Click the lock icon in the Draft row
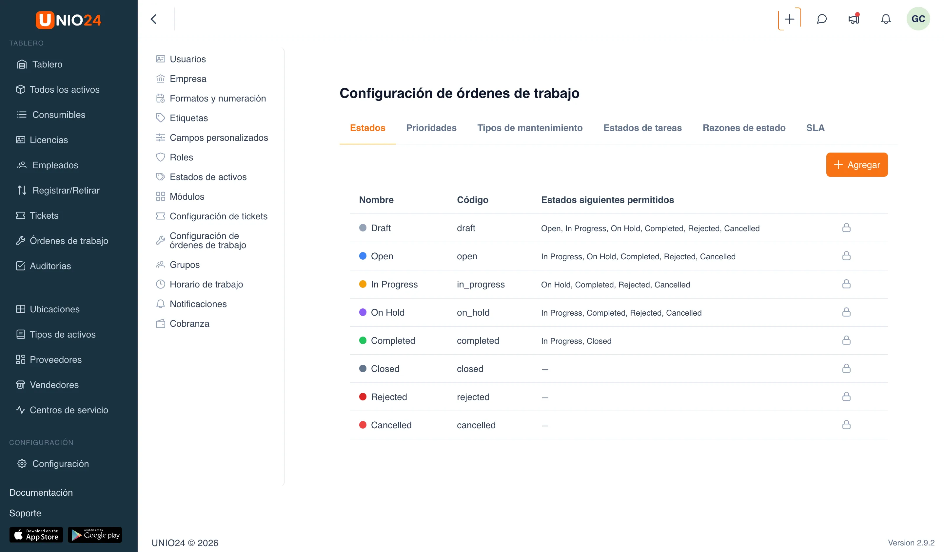 click(846, 228)
